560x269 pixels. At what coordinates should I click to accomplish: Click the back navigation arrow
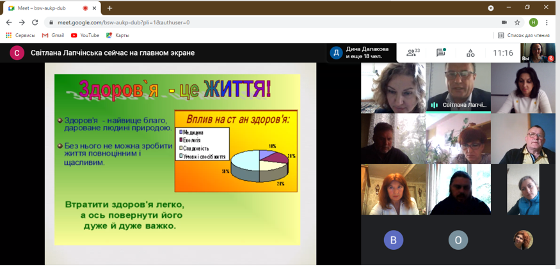click(x=9, y=22)
